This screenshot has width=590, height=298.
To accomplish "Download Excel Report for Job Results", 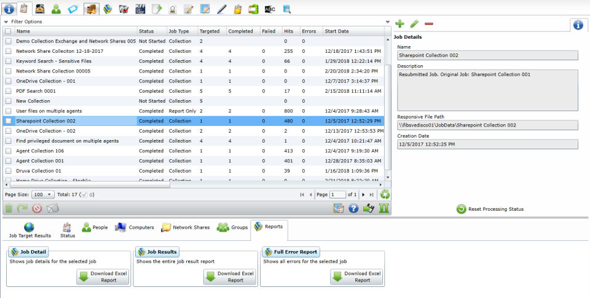I will tap(229, 277).
